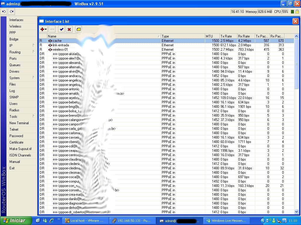Click the yellow Comment note button
Image resolution: width=301 pixels, height=225 pixels.
click(x=78, y=29)
